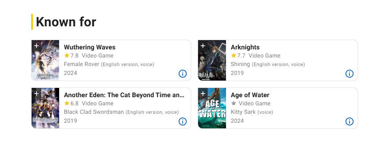Open info icon for Arknights
The width and height of the screenshot is (371, 147).
coord(349,74)
